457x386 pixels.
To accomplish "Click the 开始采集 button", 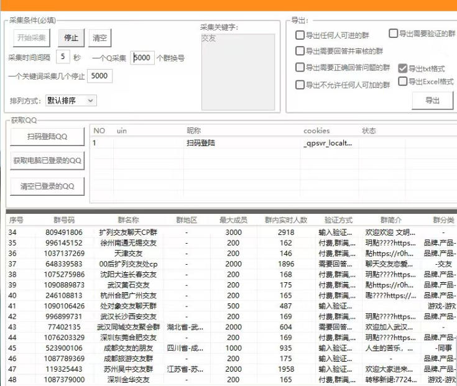I will (x=32, y=38).
